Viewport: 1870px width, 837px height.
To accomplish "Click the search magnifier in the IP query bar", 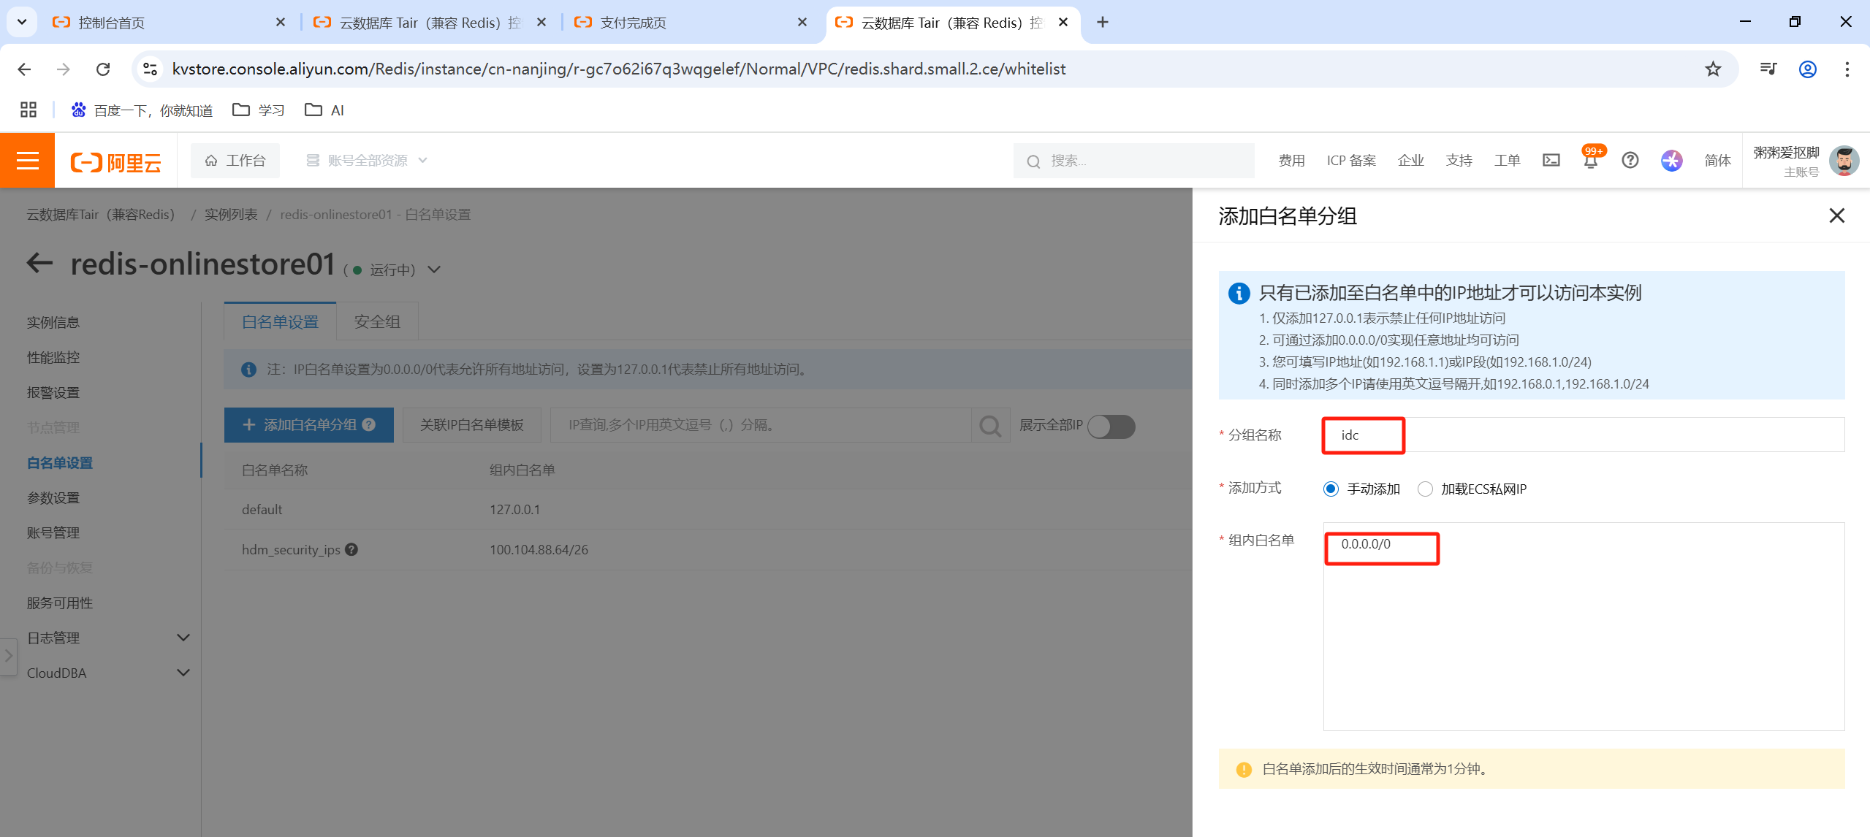I will pyautogui.click(x=990, y=425).
